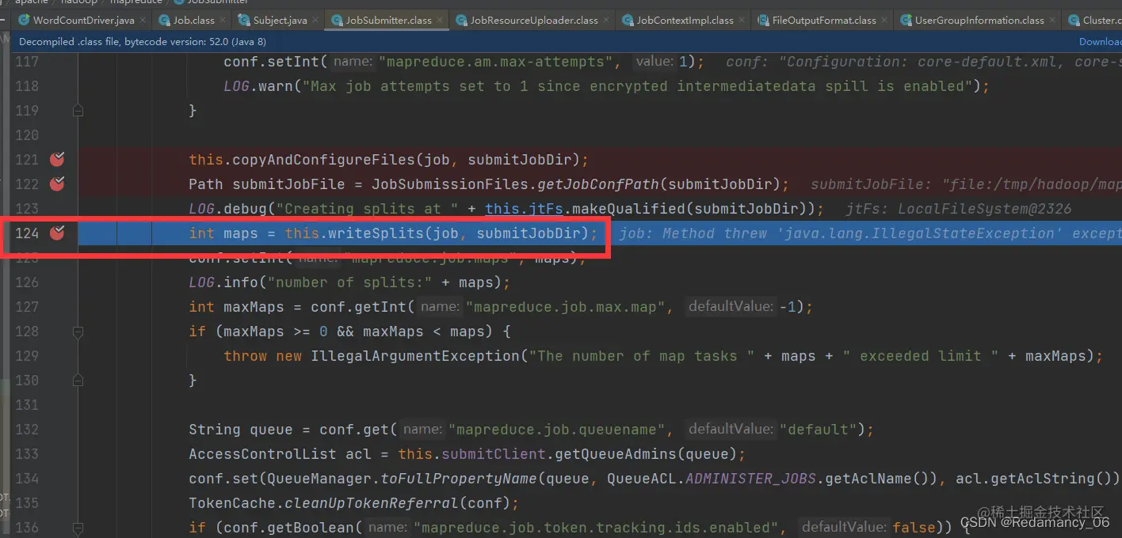The image size is (1122, 538).
Task: Click the submitJobFile inline debug value
Action: [x=966, y=184]
